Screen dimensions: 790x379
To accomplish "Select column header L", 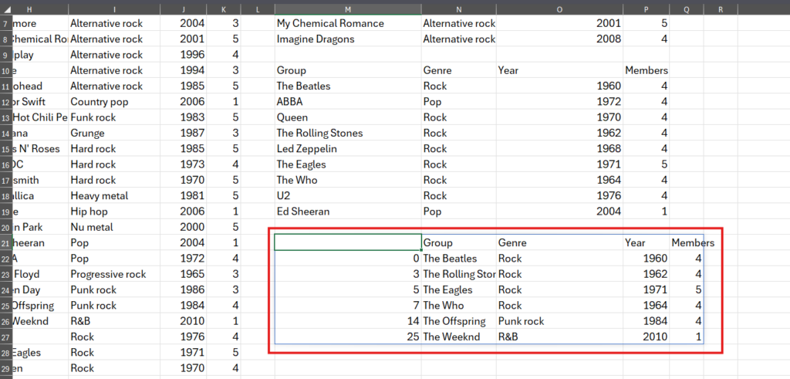I will click(258, 9).
